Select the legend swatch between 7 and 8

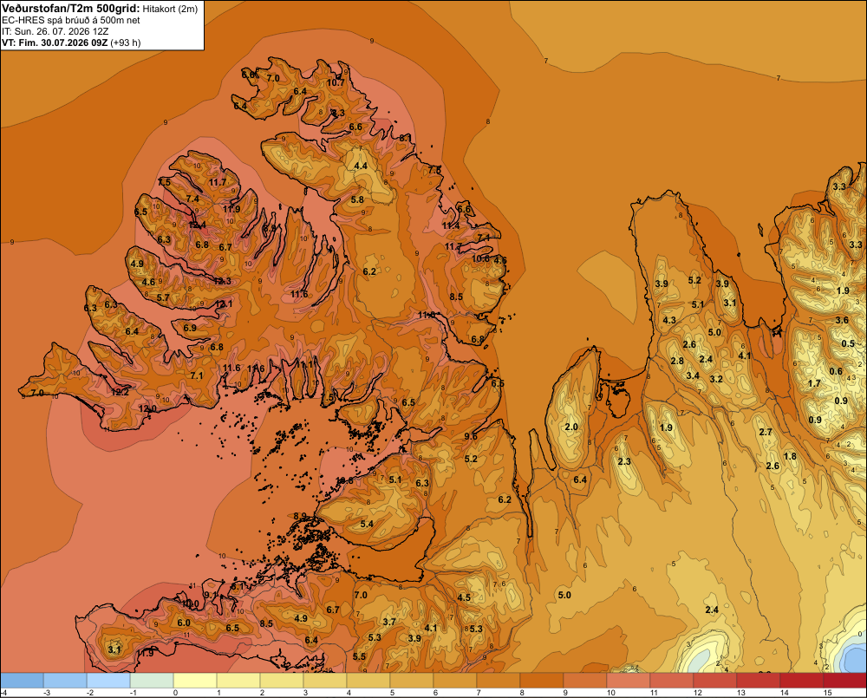499,681
